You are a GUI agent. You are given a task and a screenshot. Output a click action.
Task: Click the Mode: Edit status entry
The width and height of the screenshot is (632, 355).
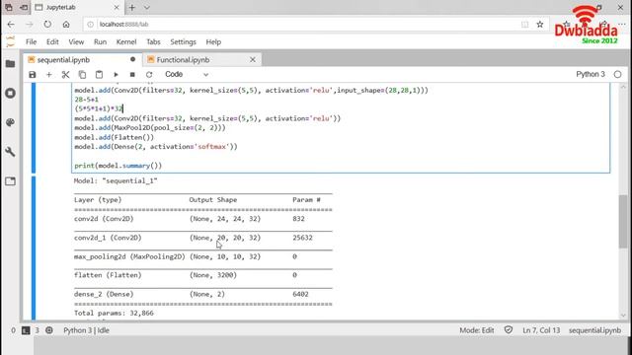tap(476, 330)
